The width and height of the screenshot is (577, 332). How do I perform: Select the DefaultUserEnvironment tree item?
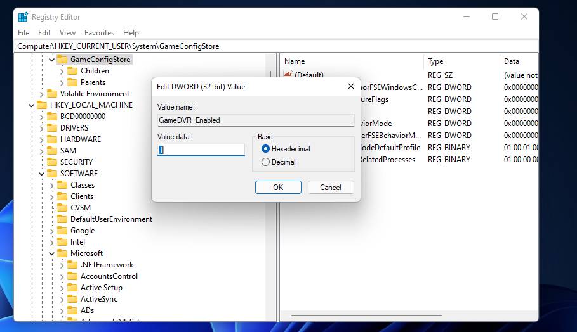pos(111,219)
